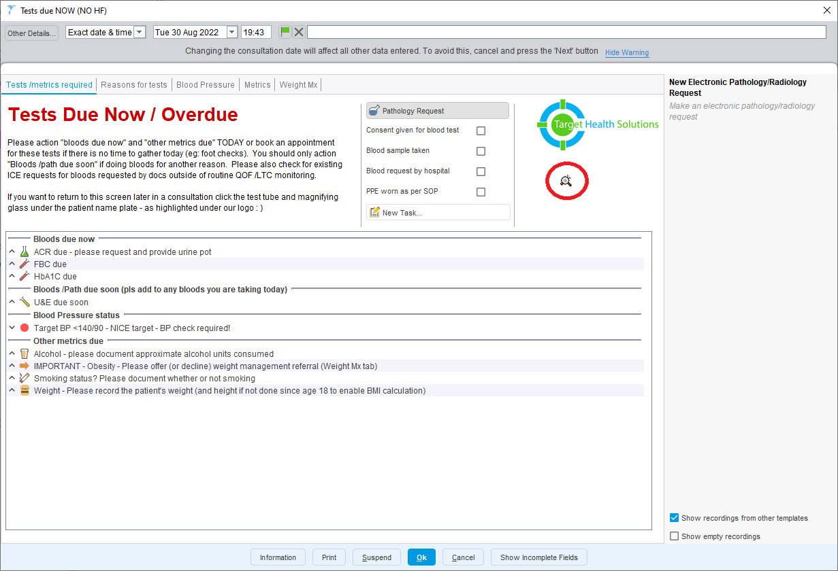Viewport: 838px width, 571px height.
Task: Click the ACR due urine pot text
Action: click(x=123, y=252)
